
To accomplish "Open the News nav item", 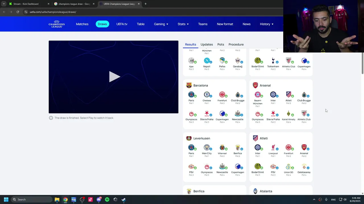I will tap(247, 24).
